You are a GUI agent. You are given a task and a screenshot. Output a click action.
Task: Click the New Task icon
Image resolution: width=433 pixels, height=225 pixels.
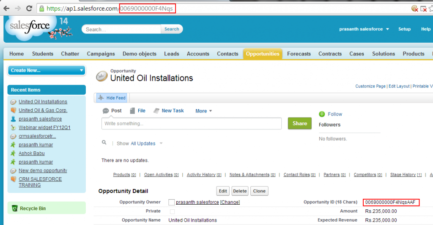coord(156,111)
